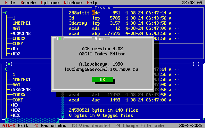Click the right arrow of the horizontal scrollbar
The width and height of the screenshot is (205, 128).
click(58, 120)
